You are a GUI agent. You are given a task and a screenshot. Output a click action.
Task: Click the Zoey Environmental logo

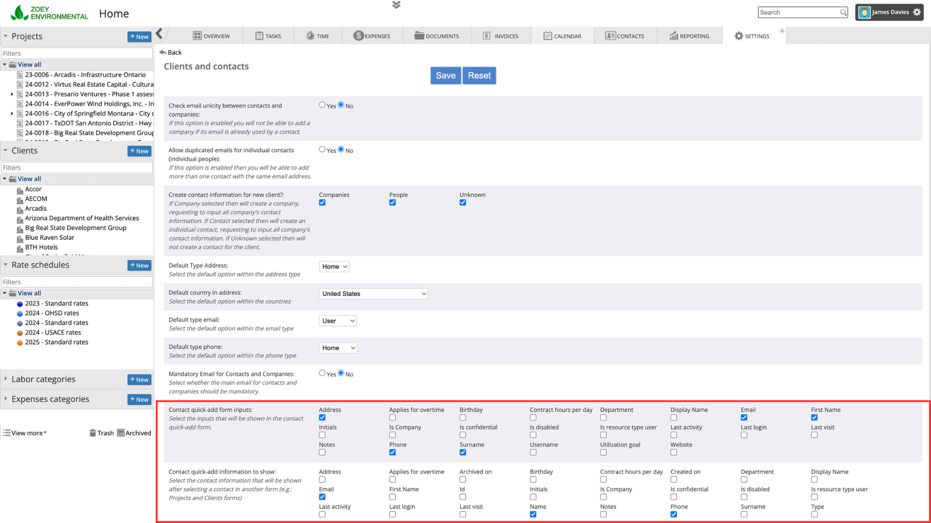[x=49, y=13]
